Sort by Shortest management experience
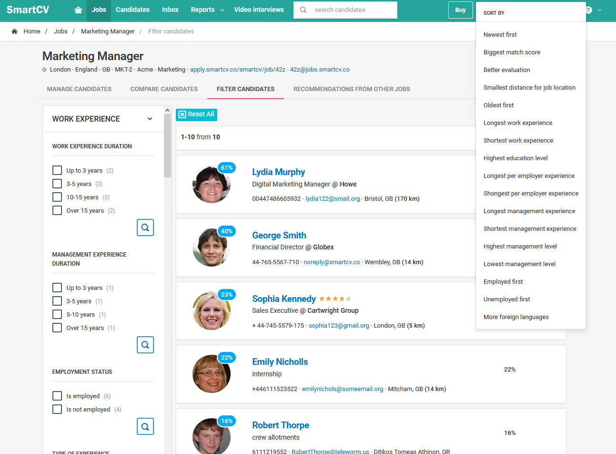The height and width of the screenshot is (454, 616). [x=531, y=229]
